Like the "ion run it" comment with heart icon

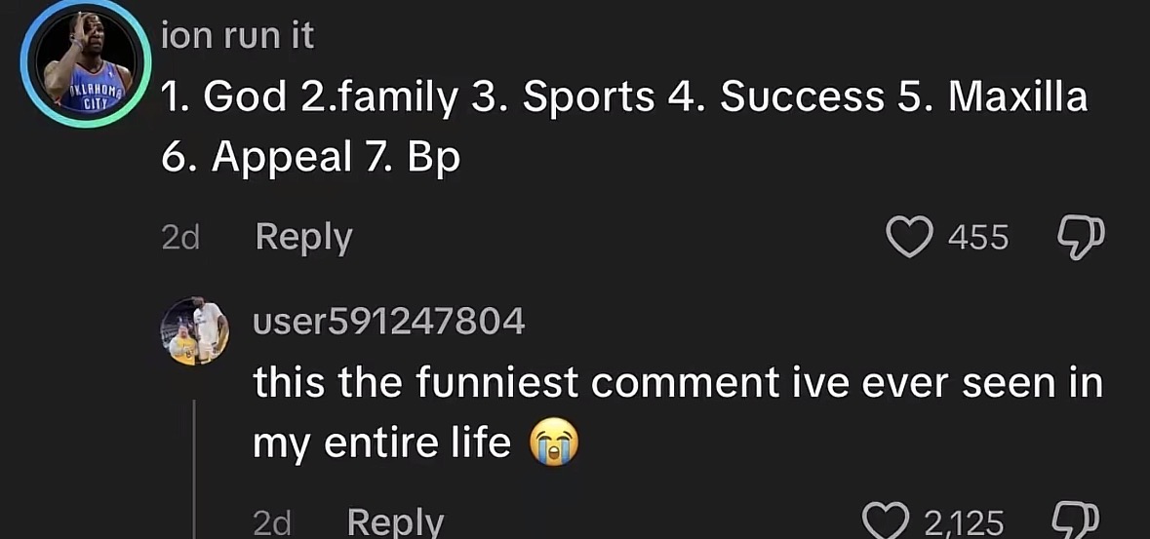tap(909, 237)
